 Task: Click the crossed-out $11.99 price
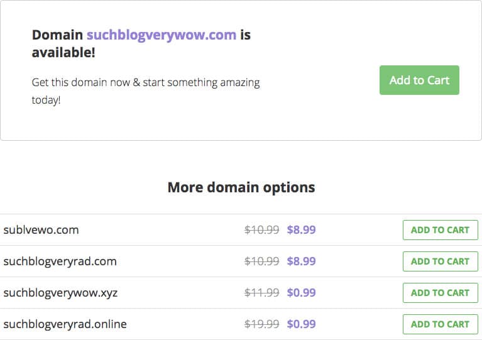(x=261, y=293)
